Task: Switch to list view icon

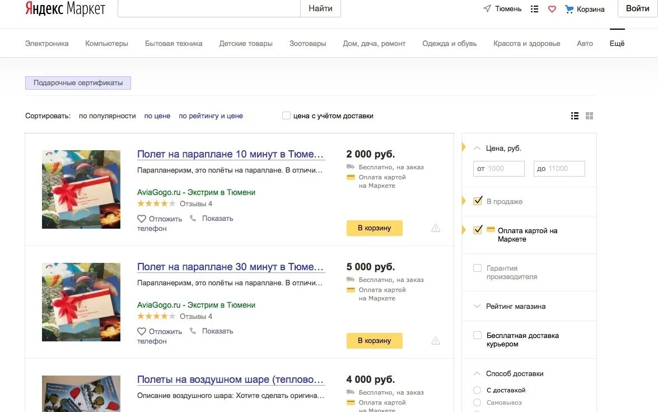Action: point(575,116)
